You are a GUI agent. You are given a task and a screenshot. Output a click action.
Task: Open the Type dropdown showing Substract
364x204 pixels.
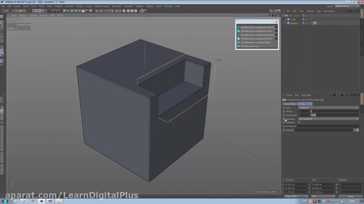(328, 108)
